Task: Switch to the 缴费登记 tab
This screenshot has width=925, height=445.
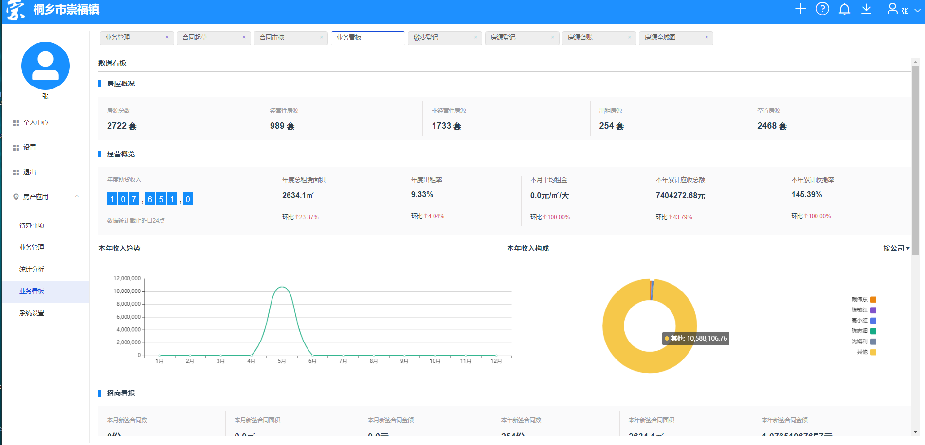Action: [445, 38]
